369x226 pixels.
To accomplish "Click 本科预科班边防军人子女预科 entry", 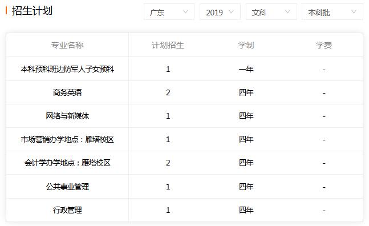I will [67, 69].
